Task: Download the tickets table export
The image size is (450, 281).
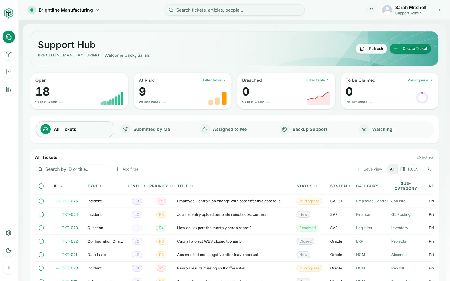Action: click(429, 169)
